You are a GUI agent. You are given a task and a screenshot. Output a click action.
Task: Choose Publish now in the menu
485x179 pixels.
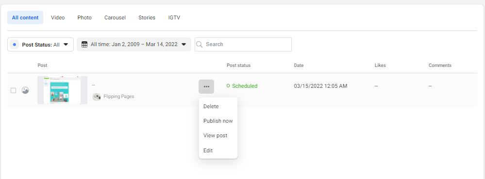coord(218,121)
